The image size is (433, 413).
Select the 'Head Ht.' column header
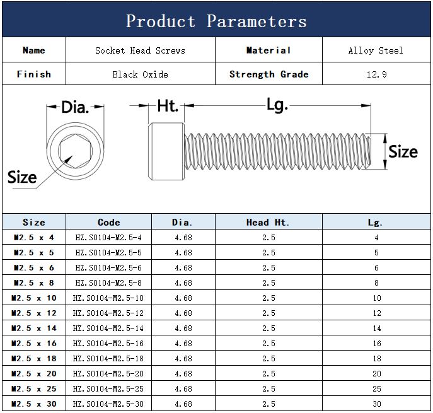[268, 222]
